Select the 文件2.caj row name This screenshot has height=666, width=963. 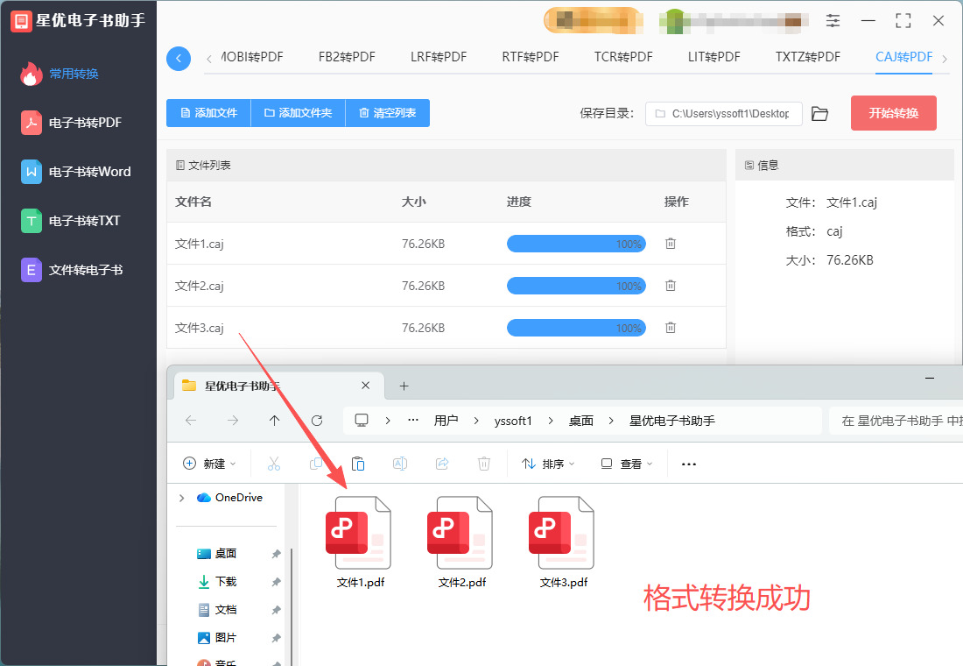pos(200,286)
